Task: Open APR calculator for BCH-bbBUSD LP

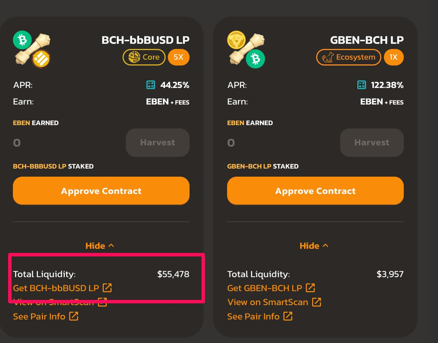Action: pyautogui.click(x=151, y=85)
